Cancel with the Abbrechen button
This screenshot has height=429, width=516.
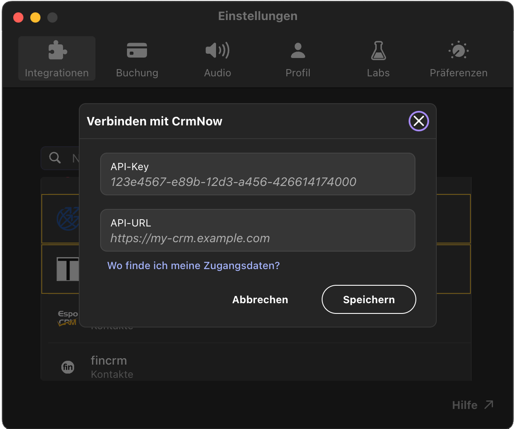[x=260, y=299]
